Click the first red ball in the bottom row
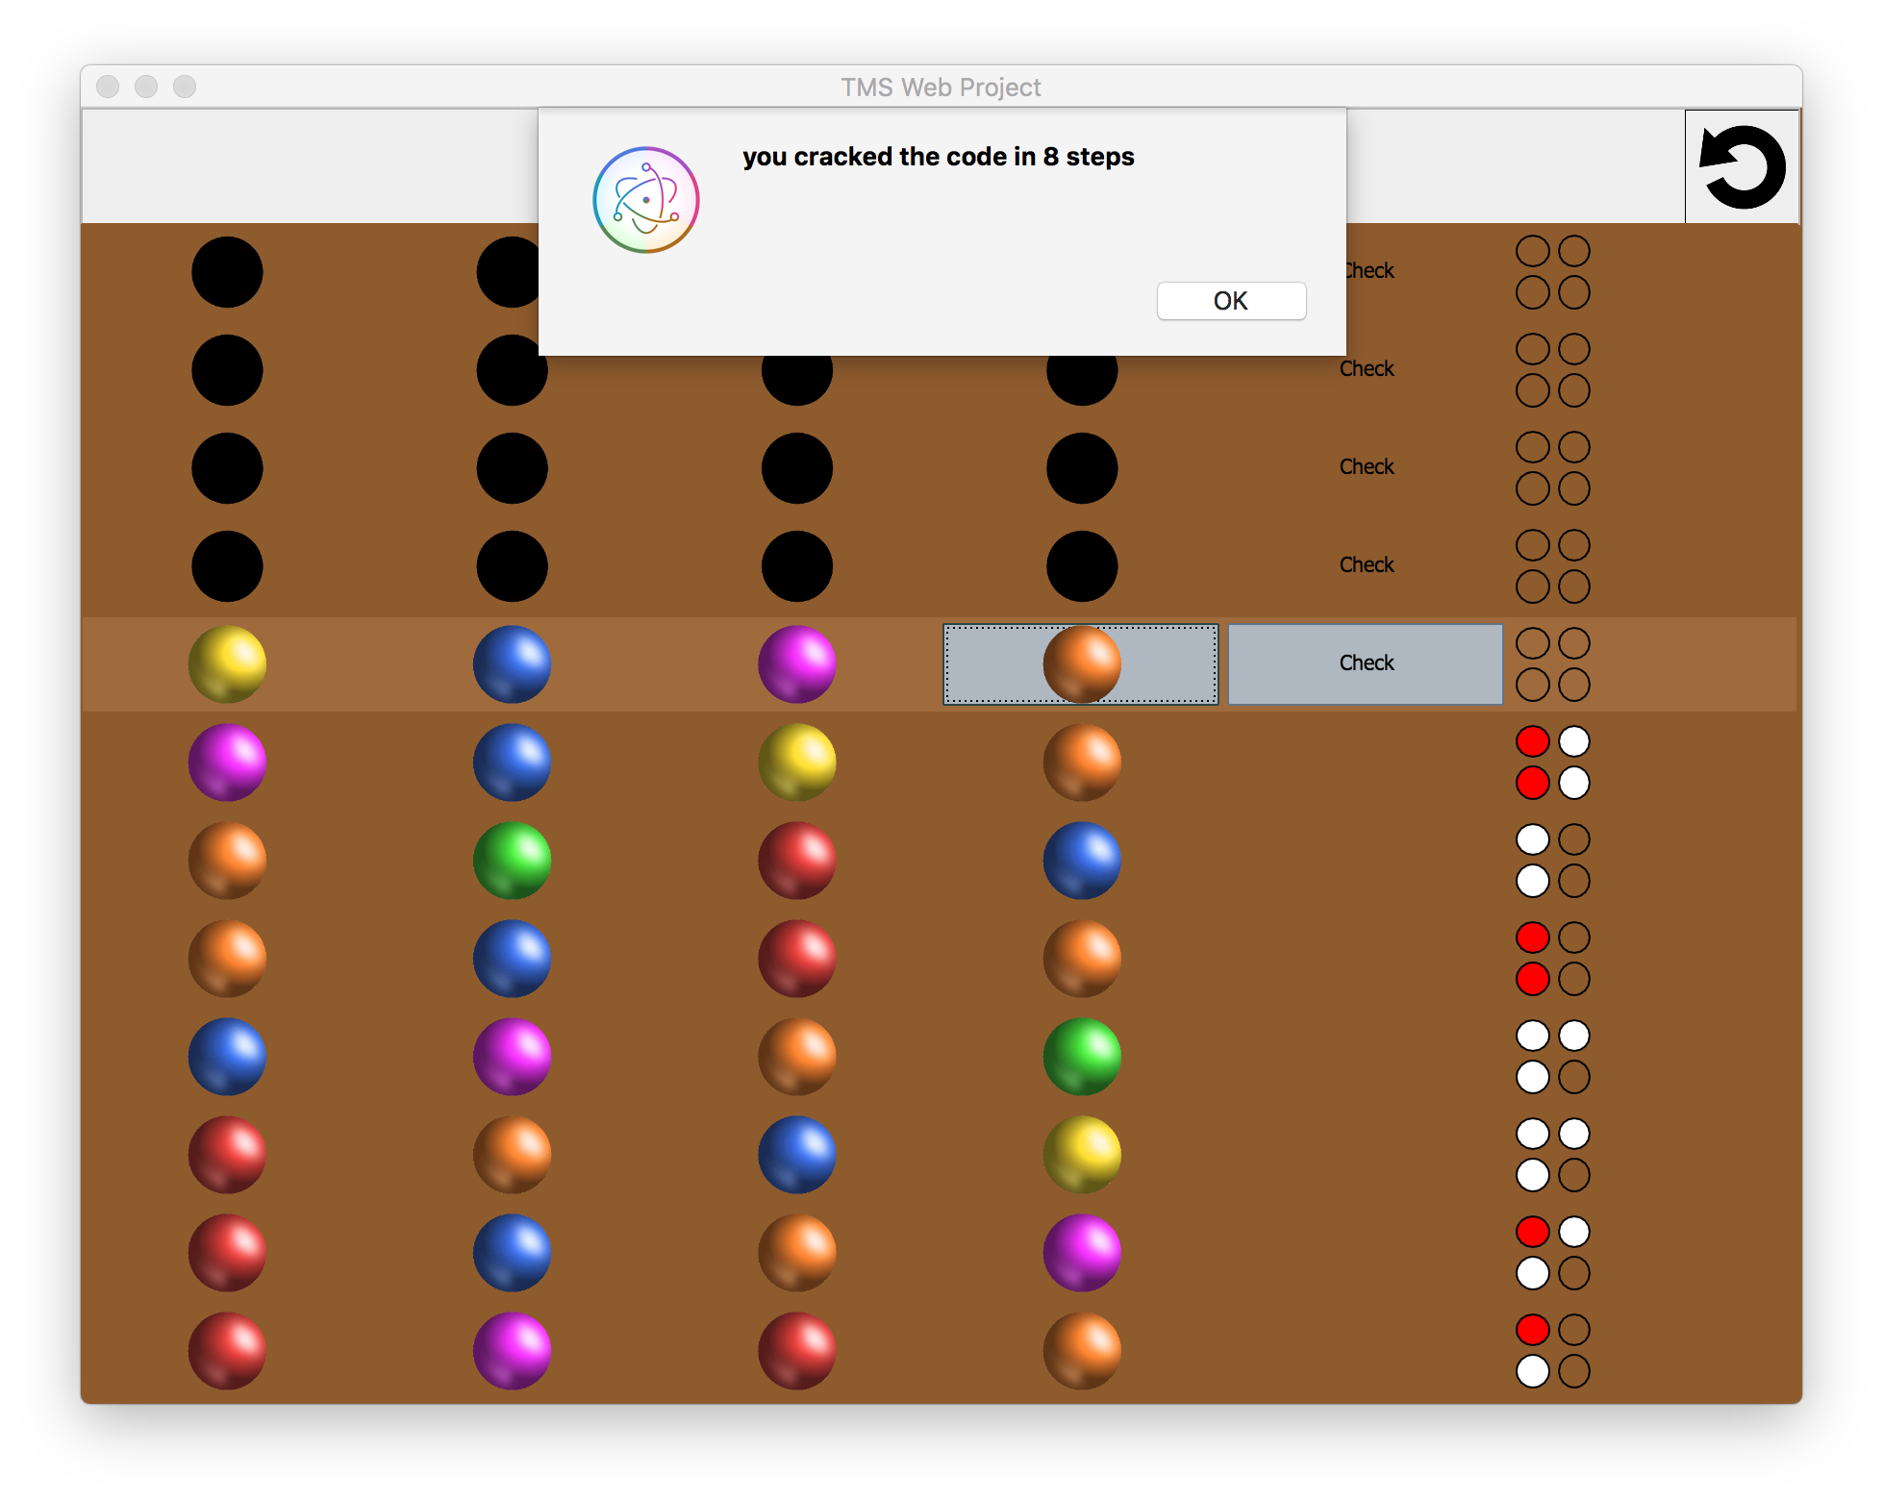The image size is (1883, 1500). click(x=227, y=1350)
